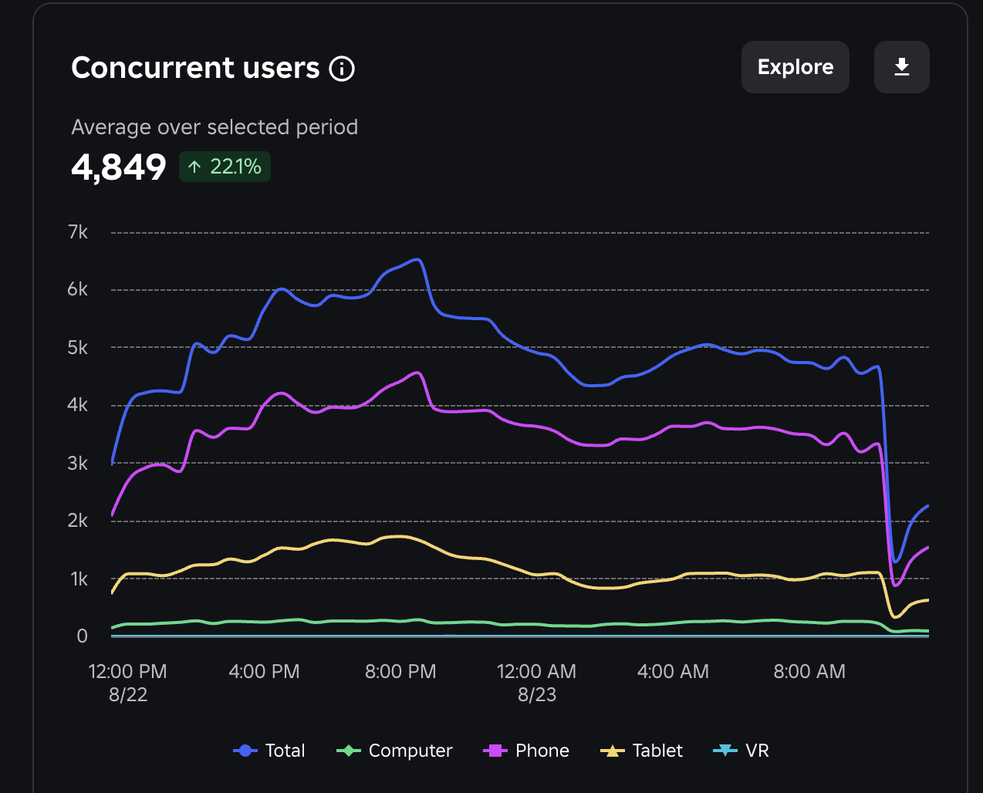Viewport: 983px width, 793px height.
Task: Select the 8:00 PM axis label
Action: pyautogui.click(x=400, y=672)
